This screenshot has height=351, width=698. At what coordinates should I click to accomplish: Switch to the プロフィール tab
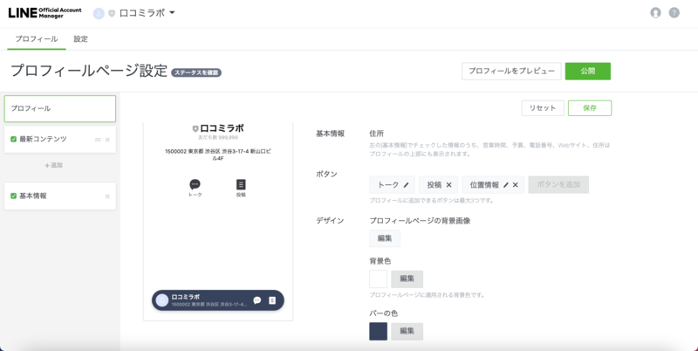pyautogui.click(x=37, y=38)
